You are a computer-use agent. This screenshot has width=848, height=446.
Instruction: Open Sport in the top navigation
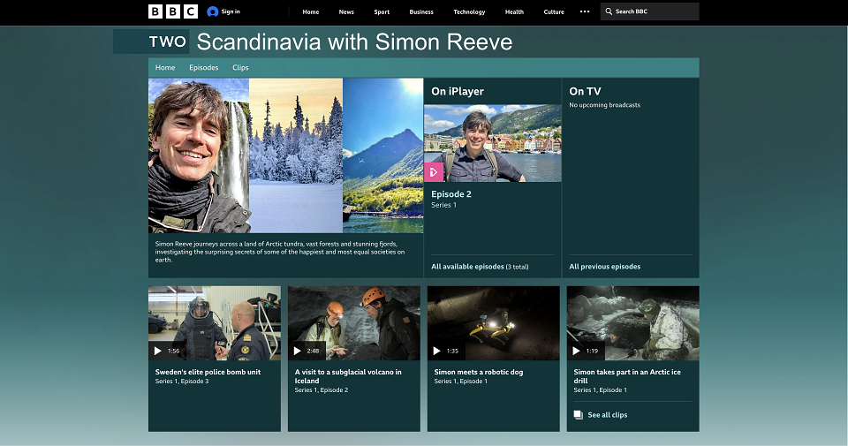[x=382, y=11]
